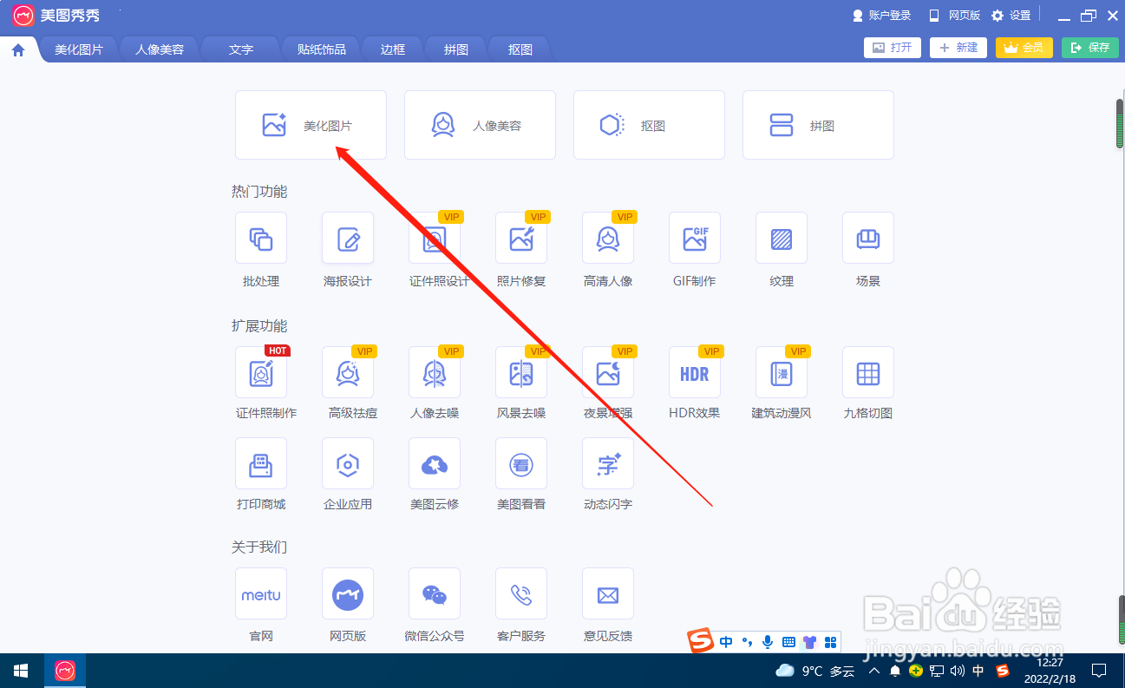Click the vertical scrollbar on the right

click(x=1119, y=121)
